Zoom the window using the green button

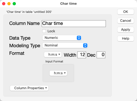(14, 4)
